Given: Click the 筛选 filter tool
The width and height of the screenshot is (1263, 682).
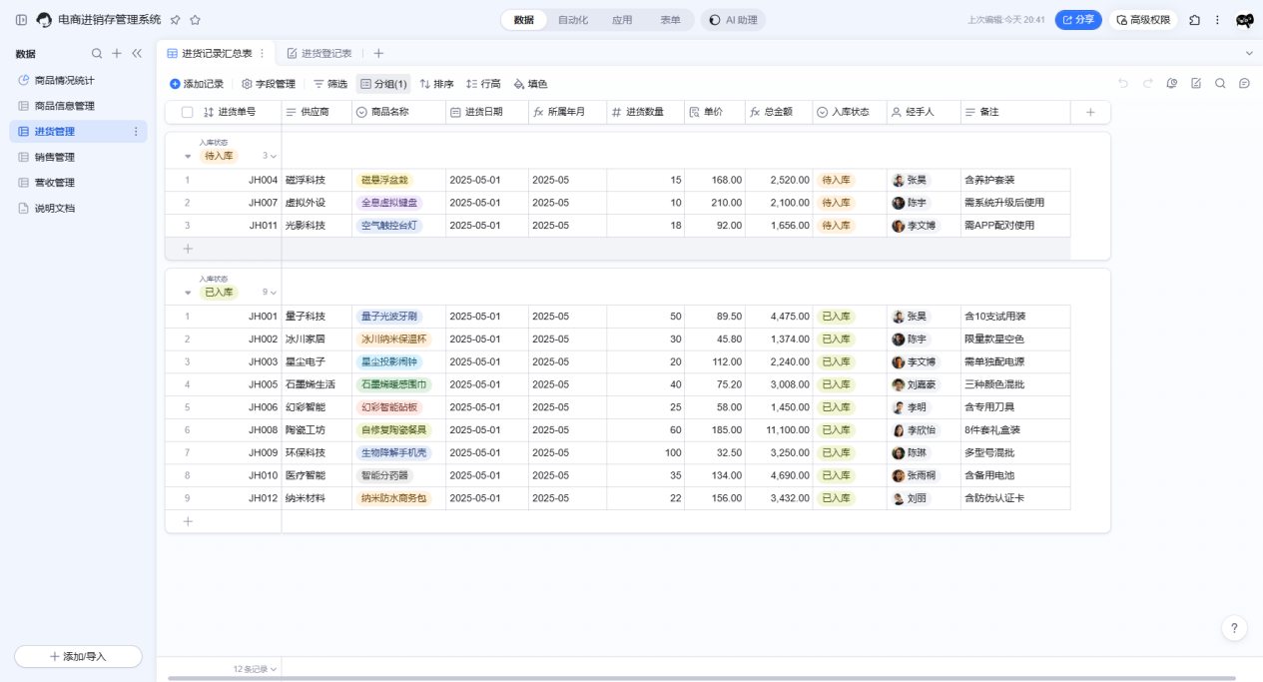Looking at the screenshot, I should point(330,84).
